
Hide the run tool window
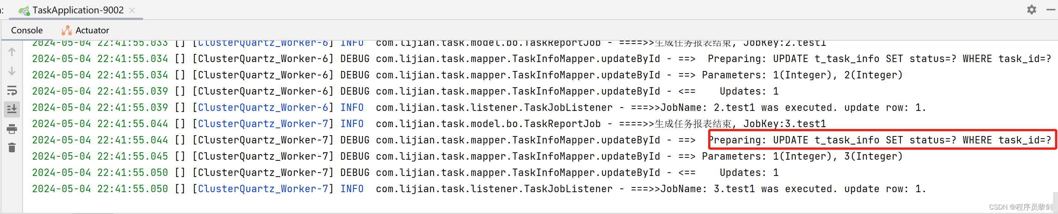1051,10
